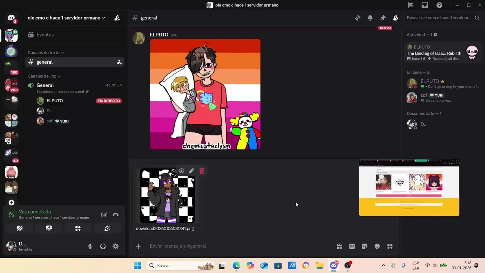Collapse the Canales de texto category
The width and height of the screenshot is (485, 273).
click(x=45, y=53)
